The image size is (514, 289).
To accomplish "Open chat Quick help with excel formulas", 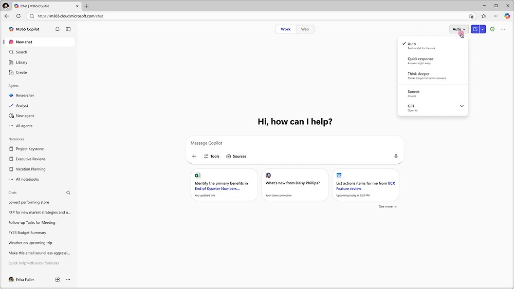I will coord(40,263).
